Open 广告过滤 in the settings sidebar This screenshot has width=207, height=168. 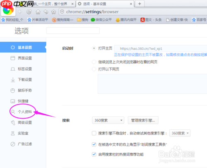pos(22,144)
